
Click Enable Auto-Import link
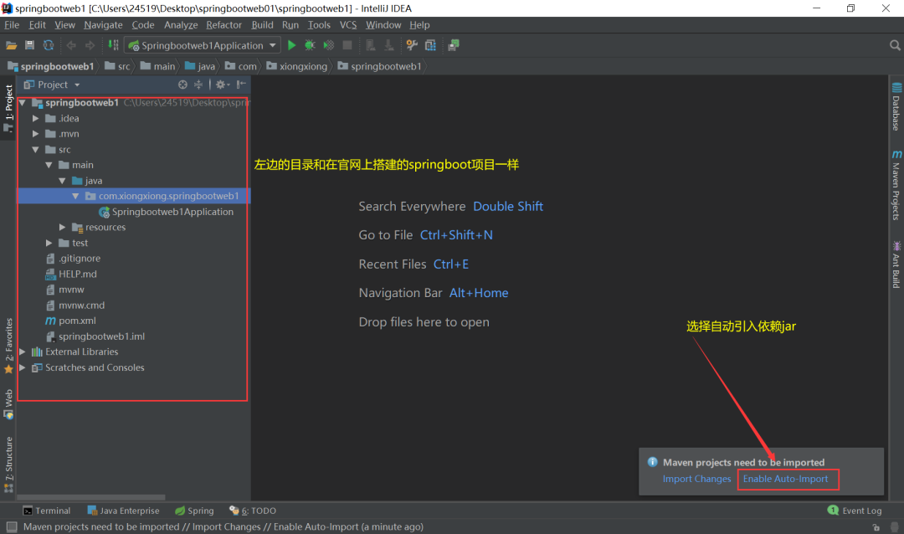tap(785, 479)
